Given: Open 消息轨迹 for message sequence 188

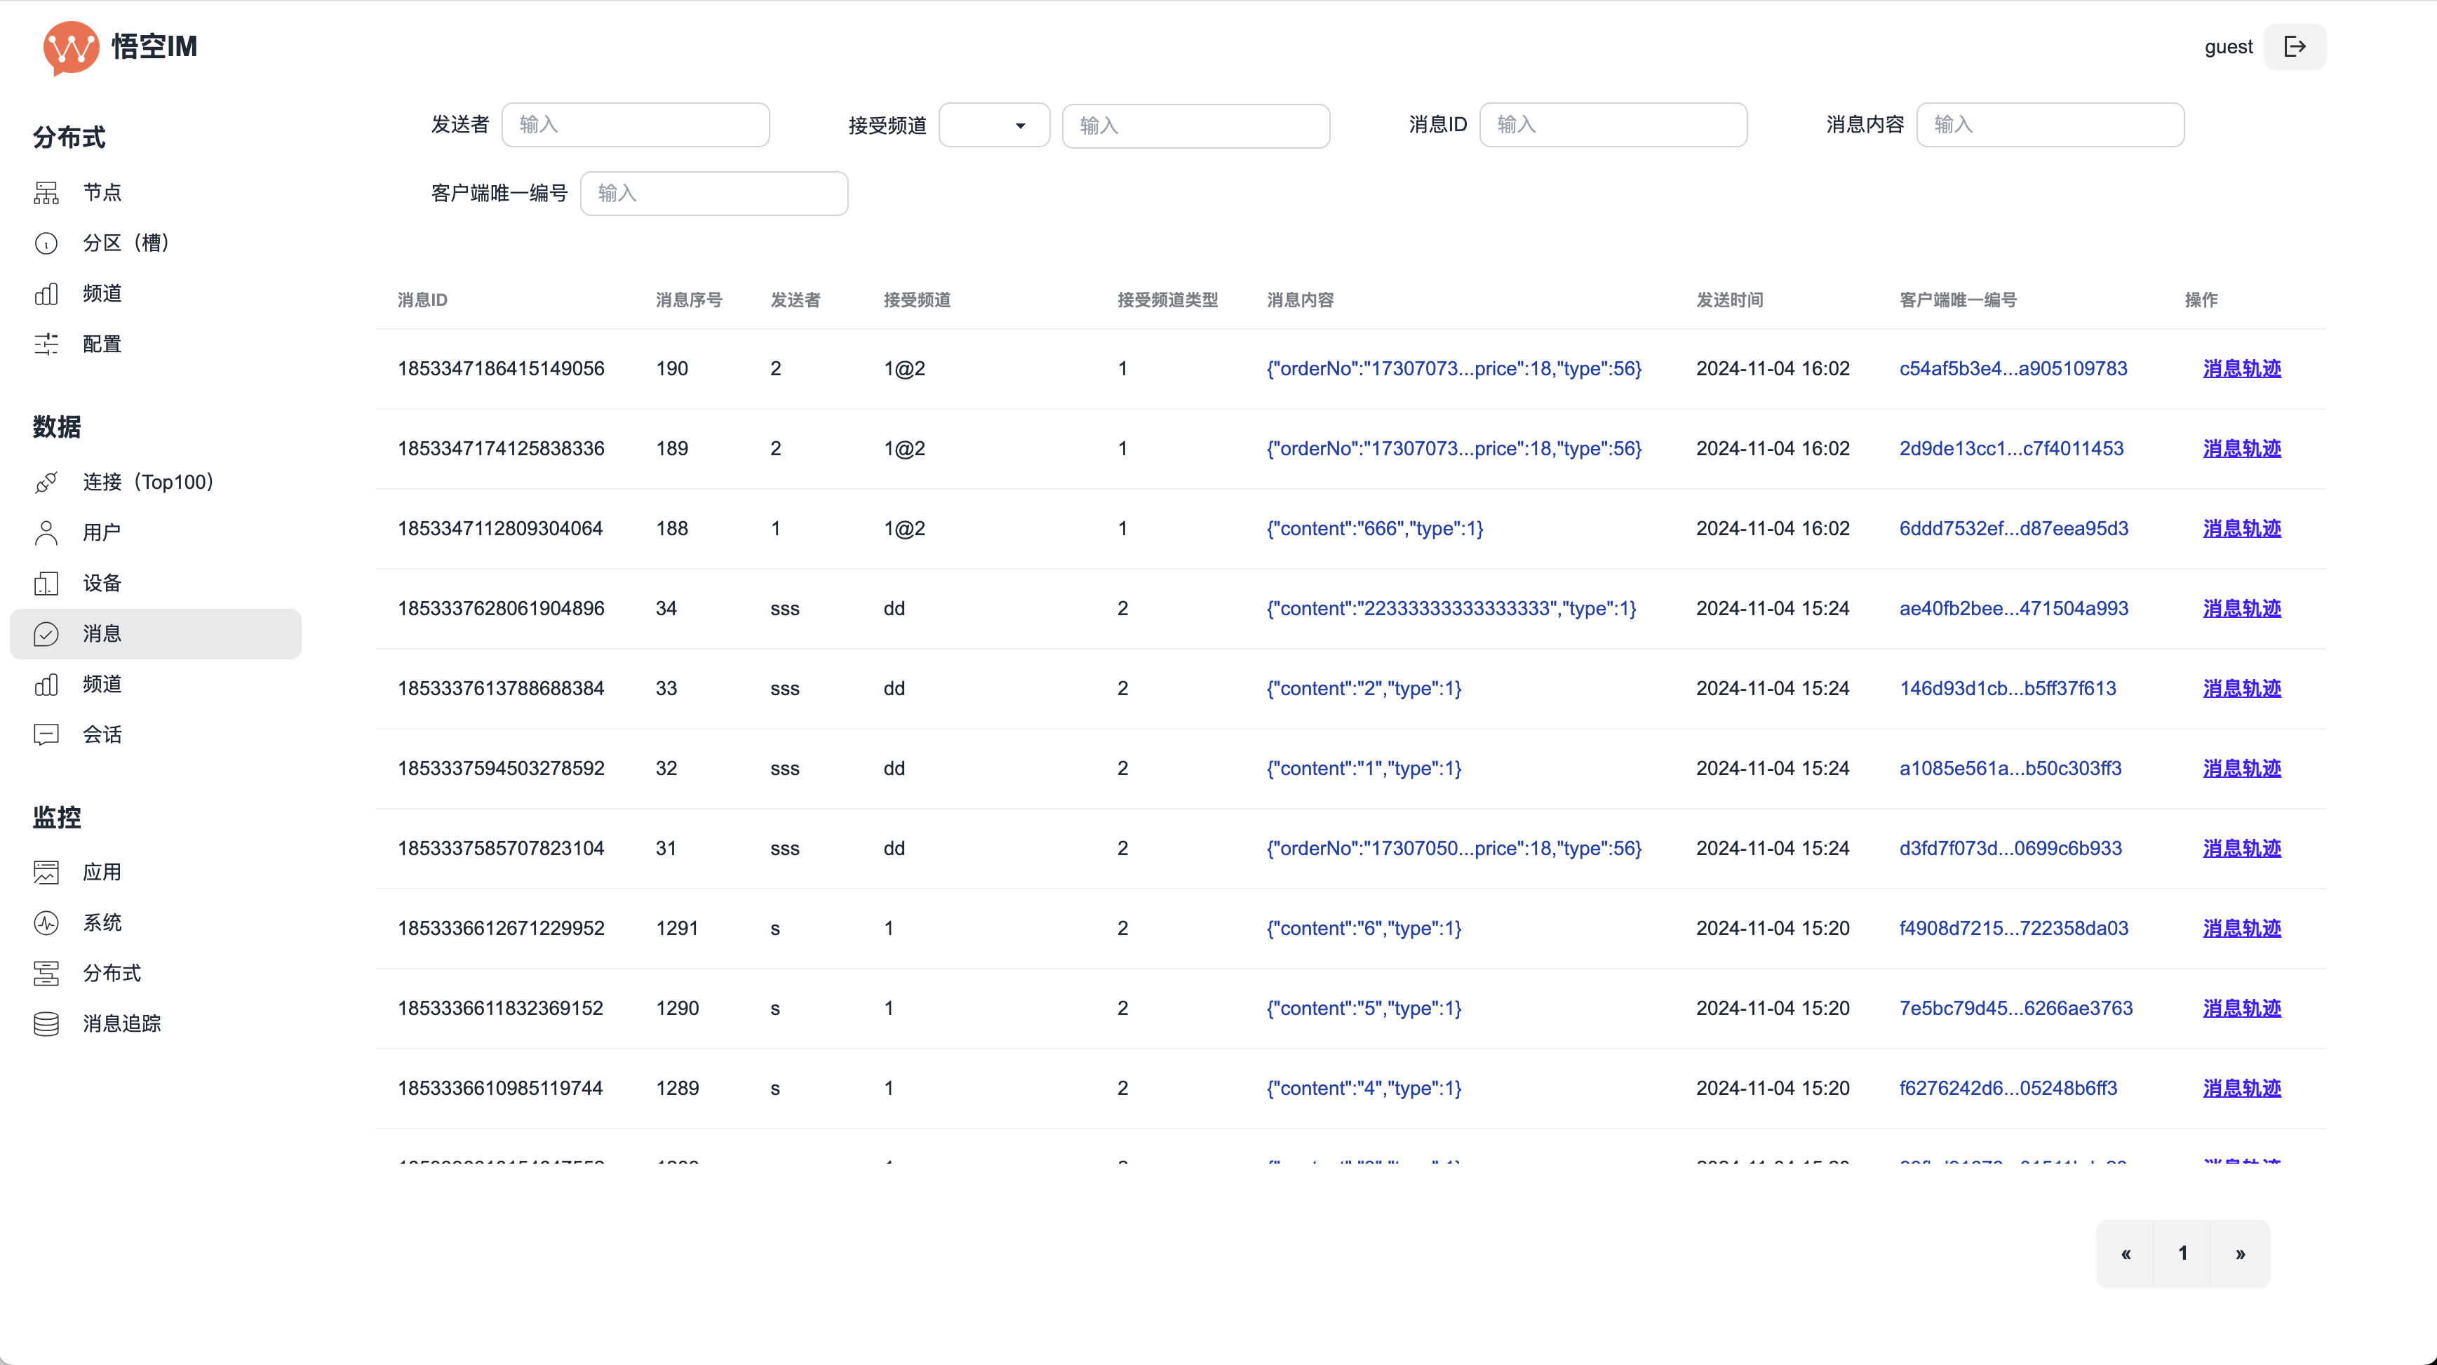Looking at the screenshot, I should tap(2241, 529).
